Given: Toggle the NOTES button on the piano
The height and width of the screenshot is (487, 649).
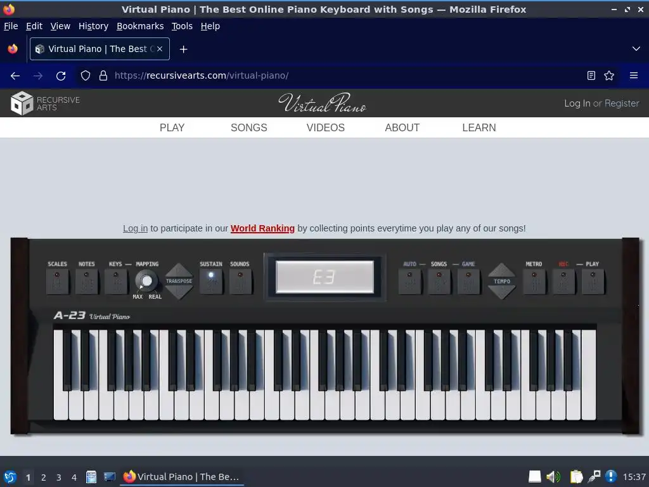Looking at the screenshot, I should coord(86,282).
